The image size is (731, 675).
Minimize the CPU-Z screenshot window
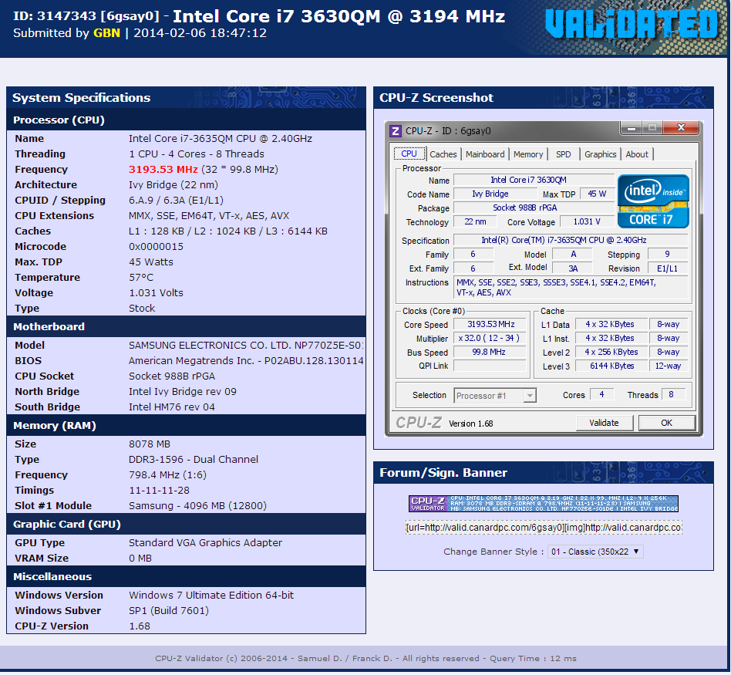tap(632, 128)
